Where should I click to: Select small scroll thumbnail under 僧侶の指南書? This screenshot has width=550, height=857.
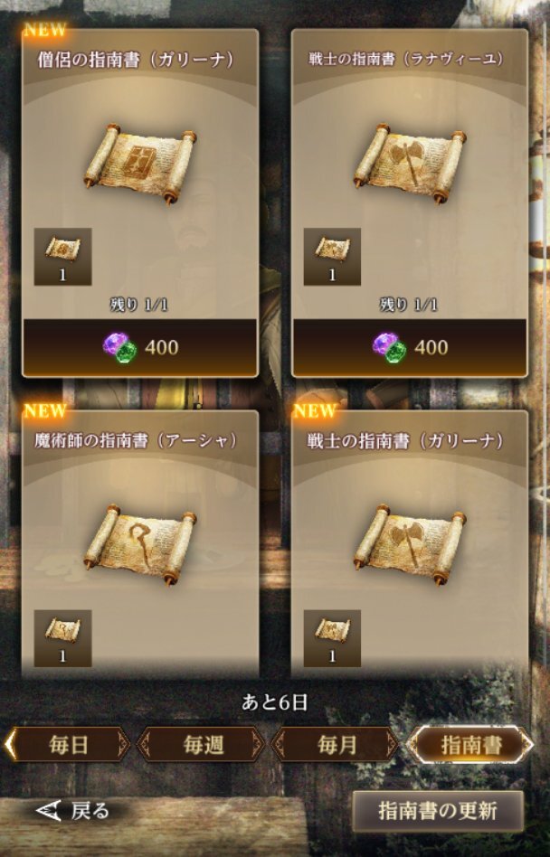click(63, 257)
